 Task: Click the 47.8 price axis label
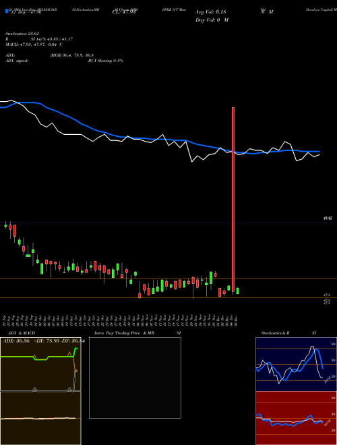(x=327, y=295)
